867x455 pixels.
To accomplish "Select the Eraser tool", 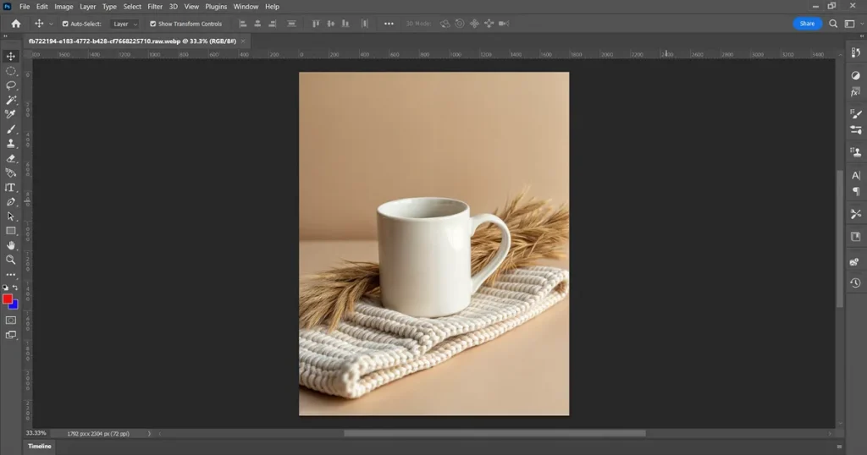I will (x=10, y=158).
